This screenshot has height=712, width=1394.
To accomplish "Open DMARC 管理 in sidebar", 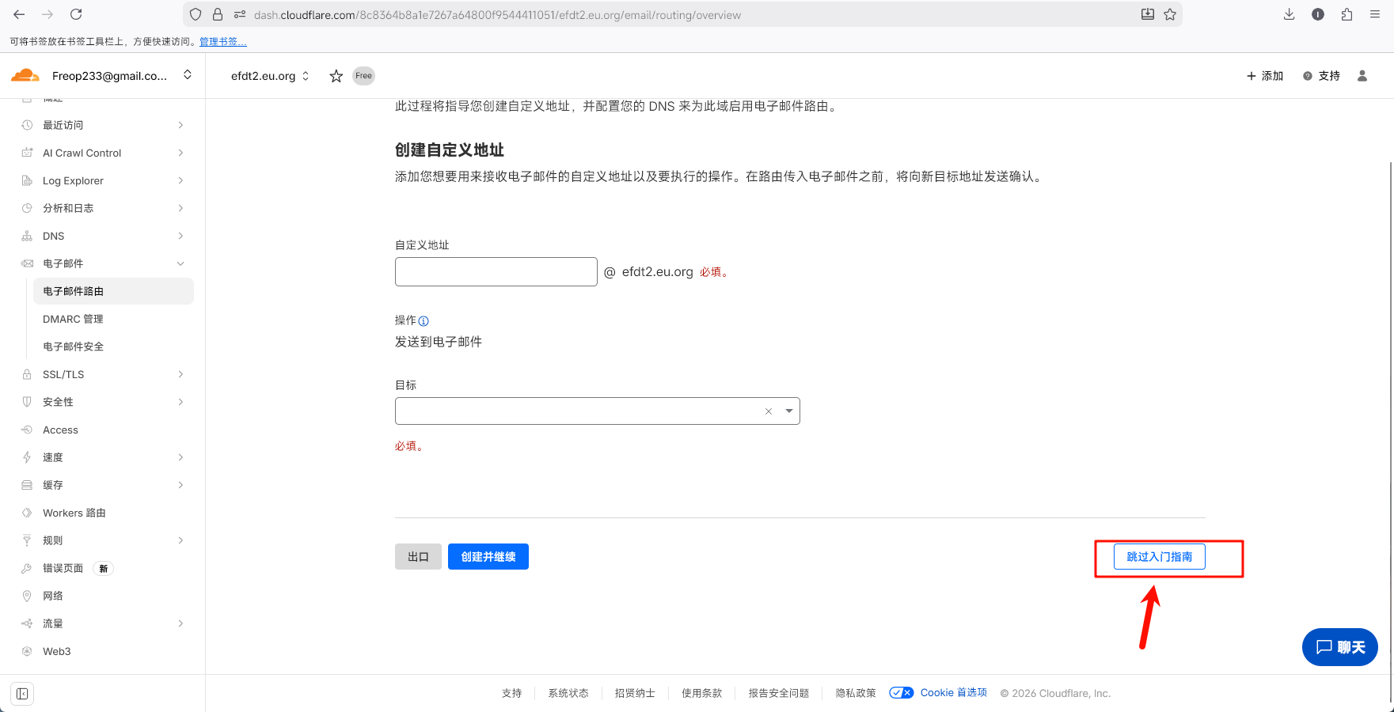I will pos(73,319).
